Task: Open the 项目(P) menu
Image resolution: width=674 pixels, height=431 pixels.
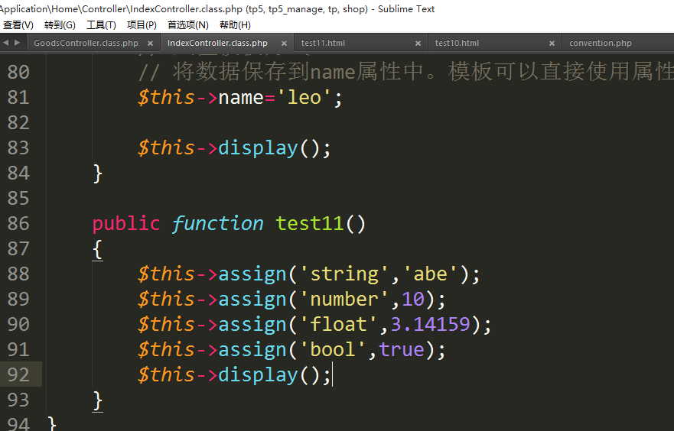Action: pos(142,25)
